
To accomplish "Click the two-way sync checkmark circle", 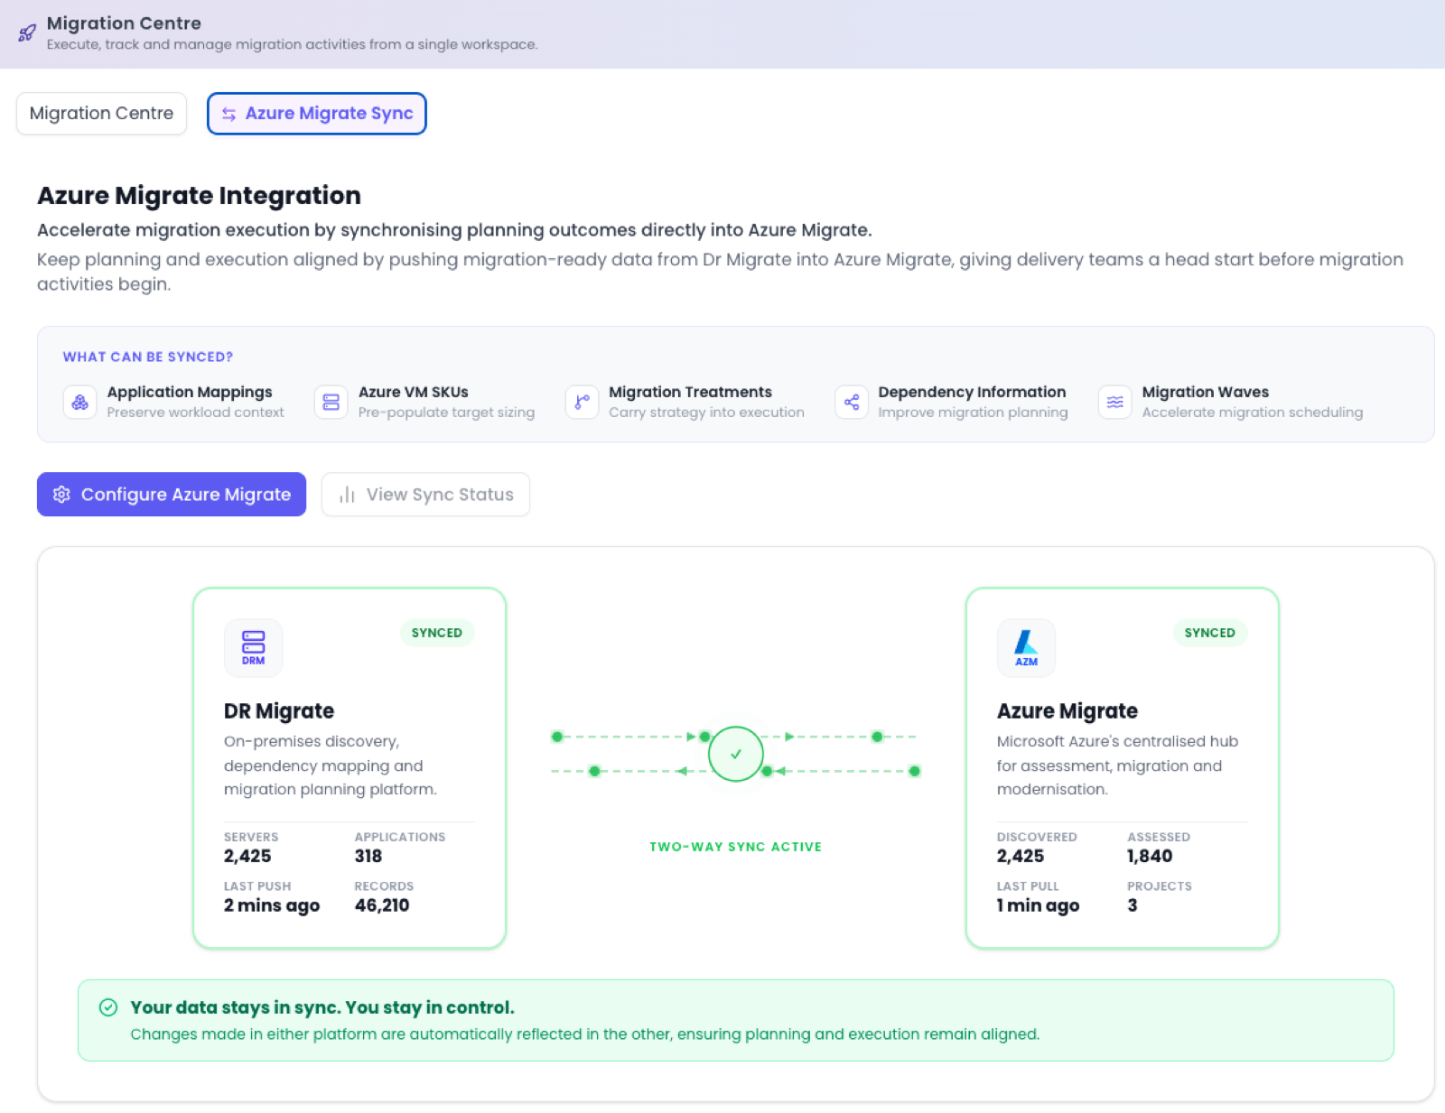I will [736, 754].
